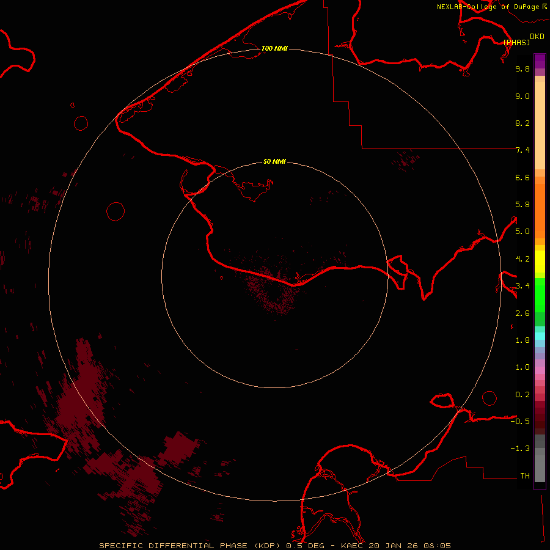Click the DKD unit label above the scale
550x550 pixels.
click(537, 36)
